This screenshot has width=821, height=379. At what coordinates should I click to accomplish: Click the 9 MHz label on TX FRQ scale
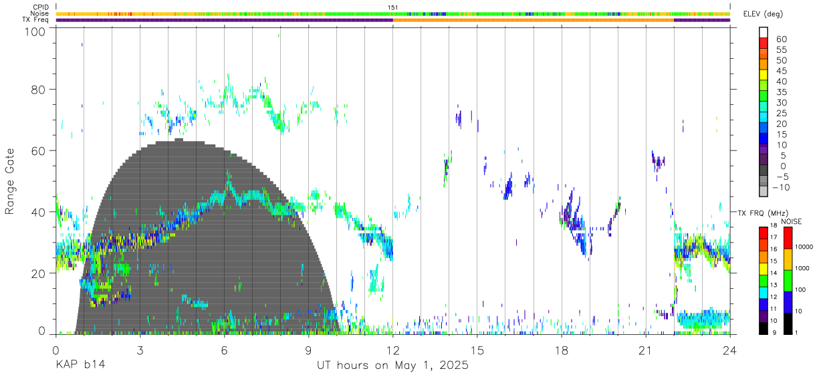[x=774, y=332]
